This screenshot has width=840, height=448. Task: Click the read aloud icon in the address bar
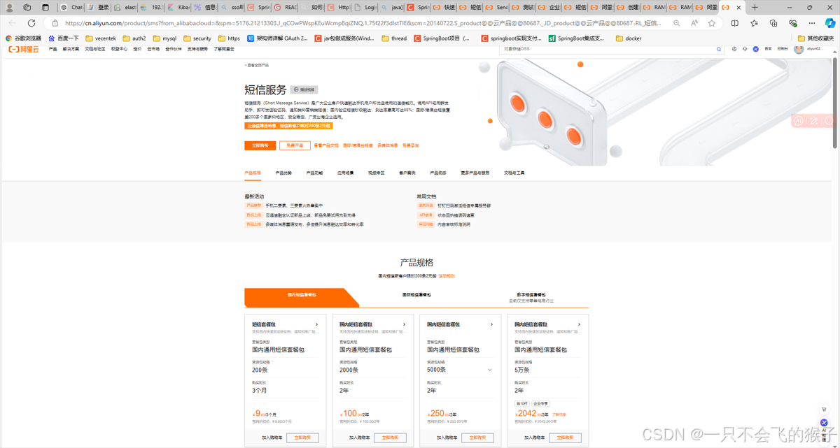(x=694, y=23)
